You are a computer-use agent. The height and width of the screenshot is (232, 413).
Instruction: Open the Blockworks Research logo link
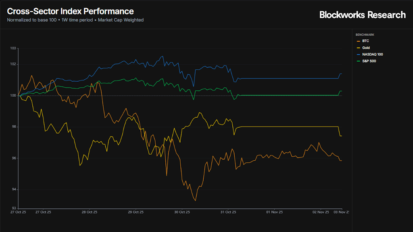(362, 15)
